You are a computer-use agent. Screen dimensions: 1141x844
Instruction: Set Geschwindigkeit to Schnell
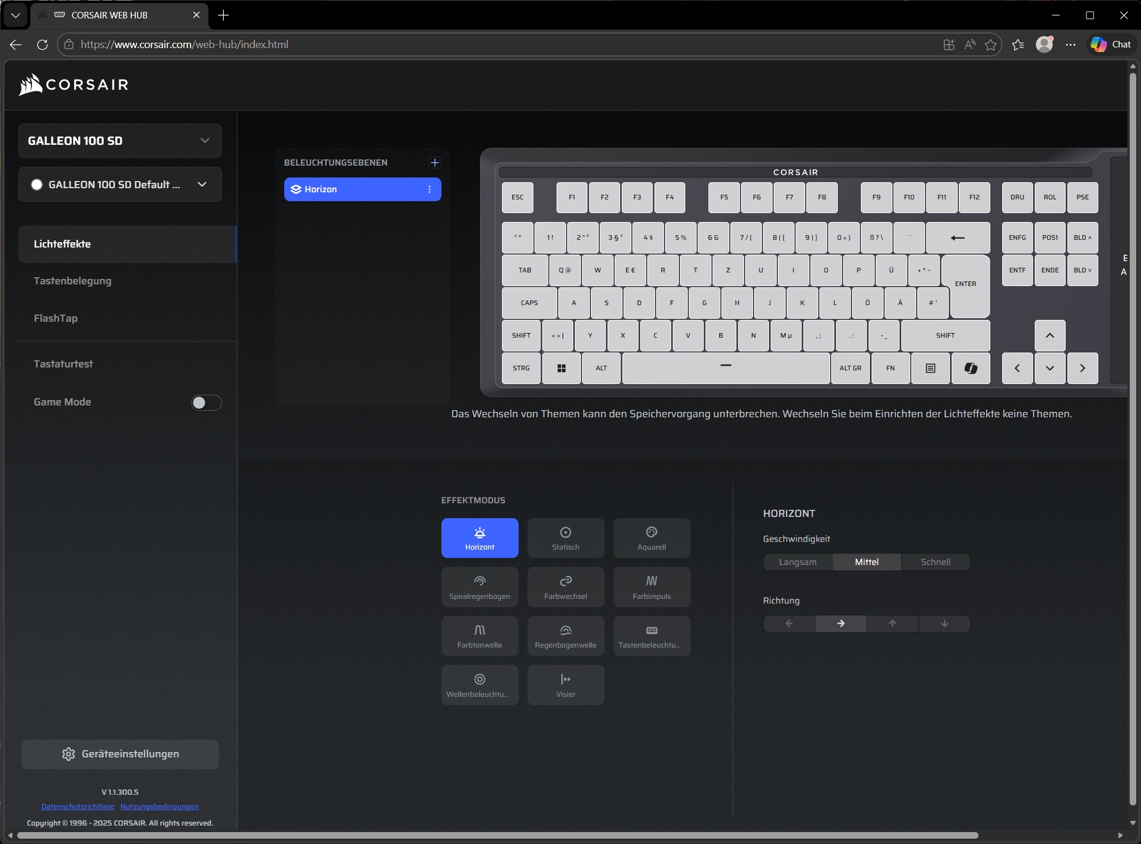[935, 562]
